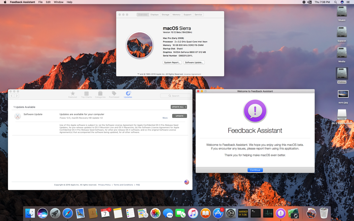Click the System Report button
The height and width of the screenshot is (221, 354).
(172, 62)
